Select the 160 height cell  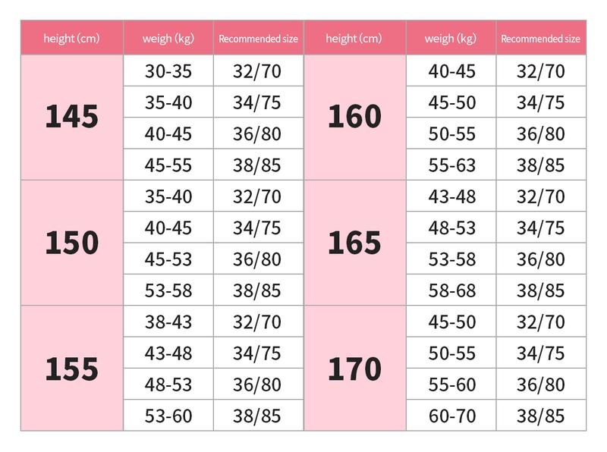coord(355,118)
